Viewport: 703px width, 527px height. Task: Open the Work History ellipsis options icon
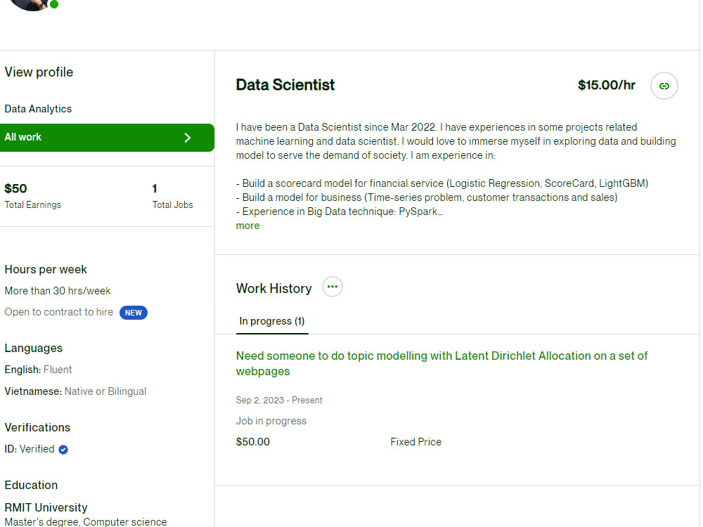pos(332,287)
